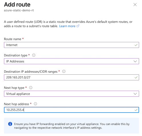The height and width of the screenshot is (136, 142).
Task: Click the chevron on IP Addresses dropdown
Action: click(135, 61)
